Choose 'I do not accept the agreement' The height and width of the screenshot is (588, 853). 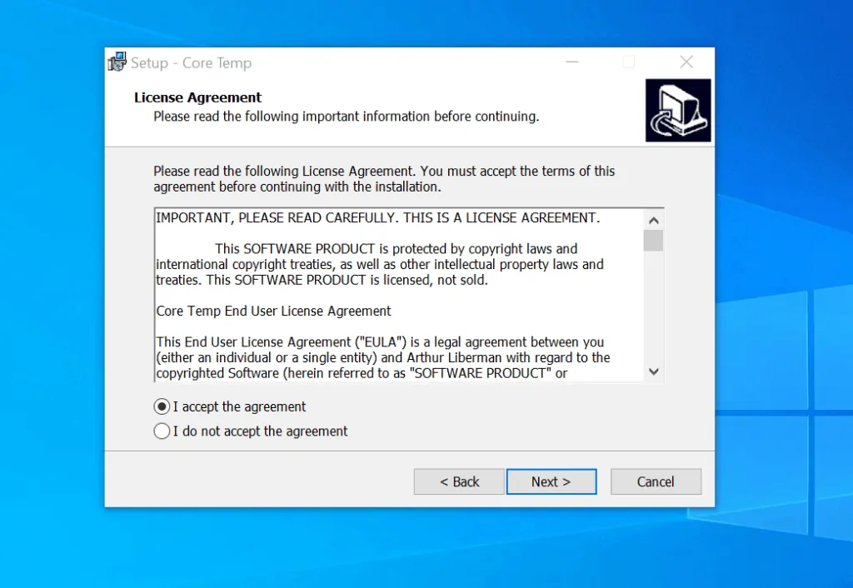click(162, 431)
